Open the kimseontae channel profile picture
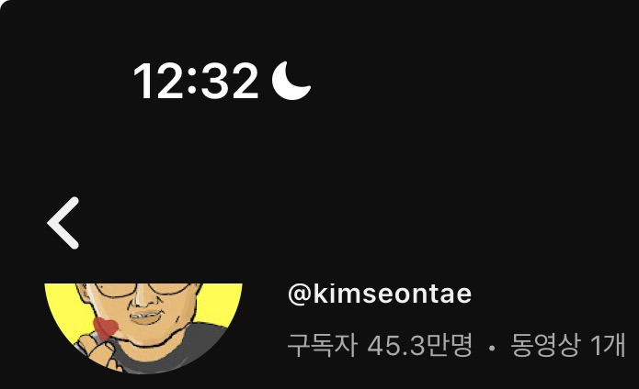 point(143,328)
